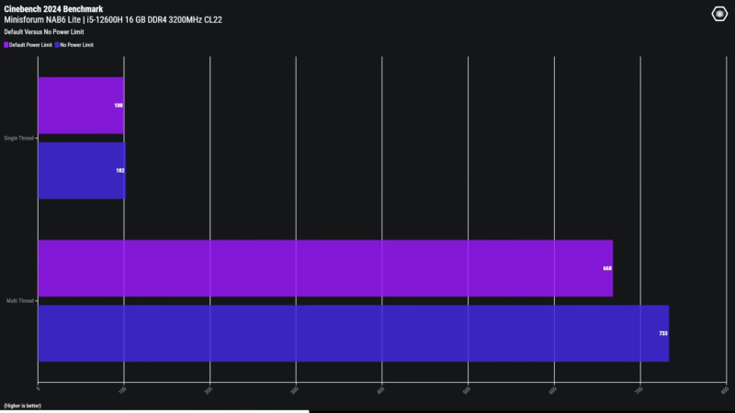This screenshot has width=735, height=413.
Task: Click the hexagon logo in top-right corner
Action: coord(719,14)
